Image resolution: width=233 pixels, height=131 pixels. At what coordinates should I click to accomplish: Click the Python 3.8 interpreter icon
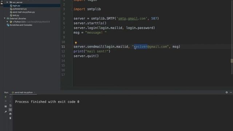[11, 22]
